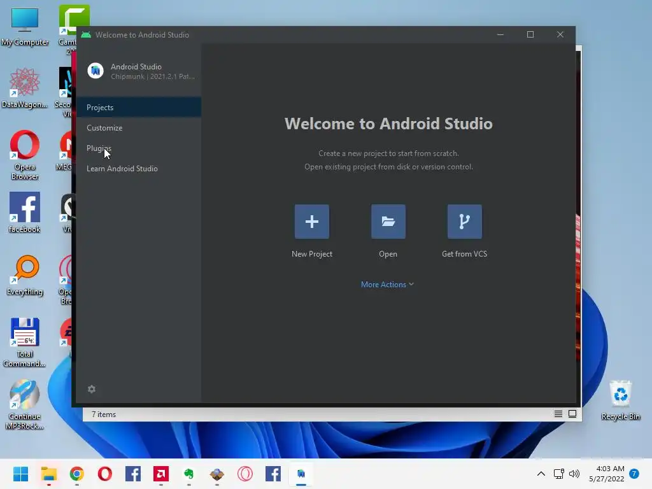Viewport: 652px width, 489px height.
Task: Select the Continue MP3Rock desktop shortcut
Action: coord(25,404)
